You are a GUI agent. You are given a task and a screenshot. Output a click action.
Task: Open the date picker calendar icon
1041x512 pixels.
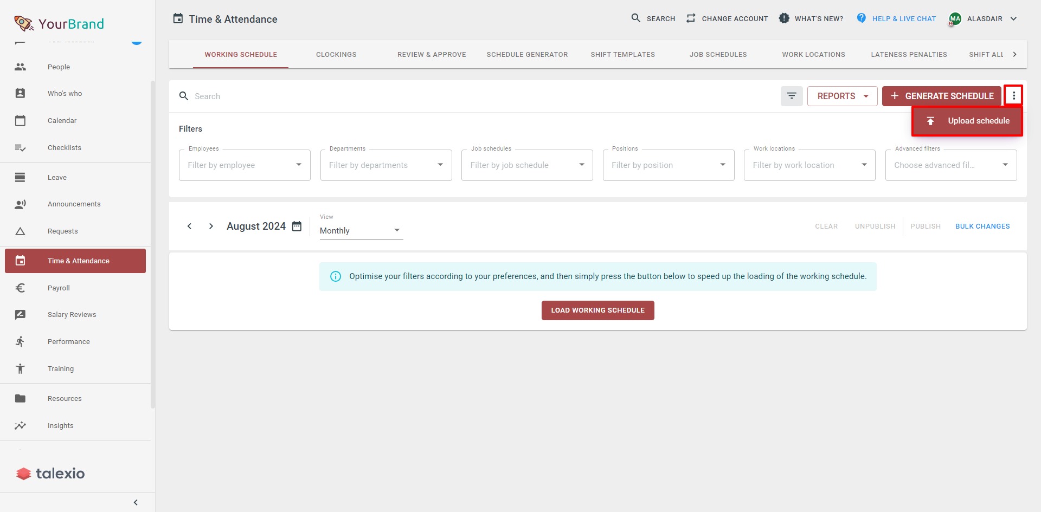click(x=297, y=226)
